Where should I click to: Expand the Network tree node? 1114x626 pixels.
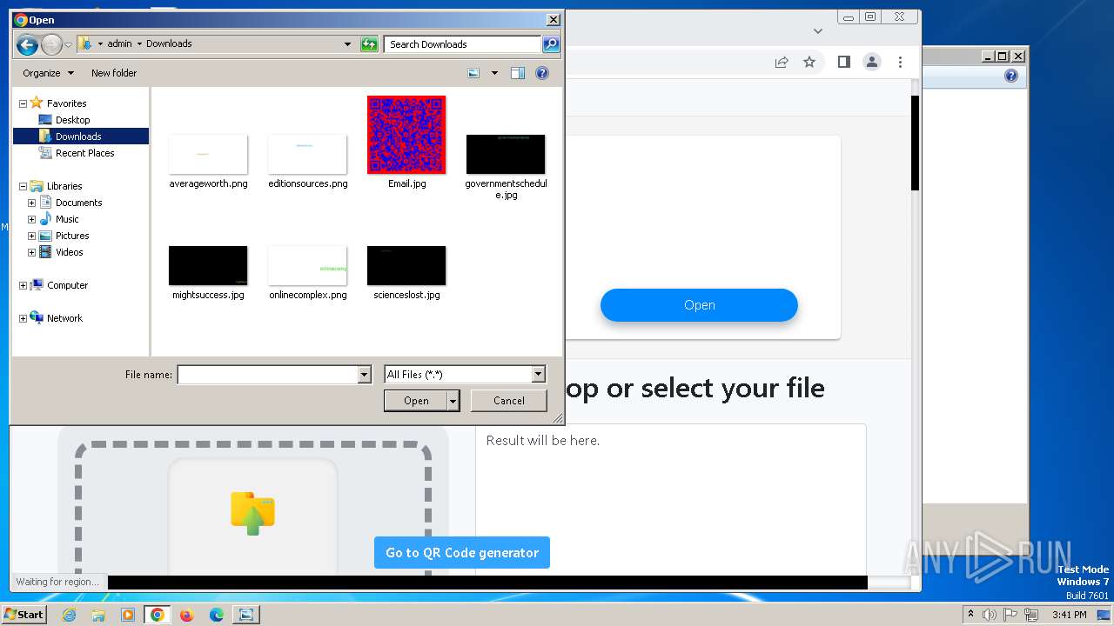[23, 318]
